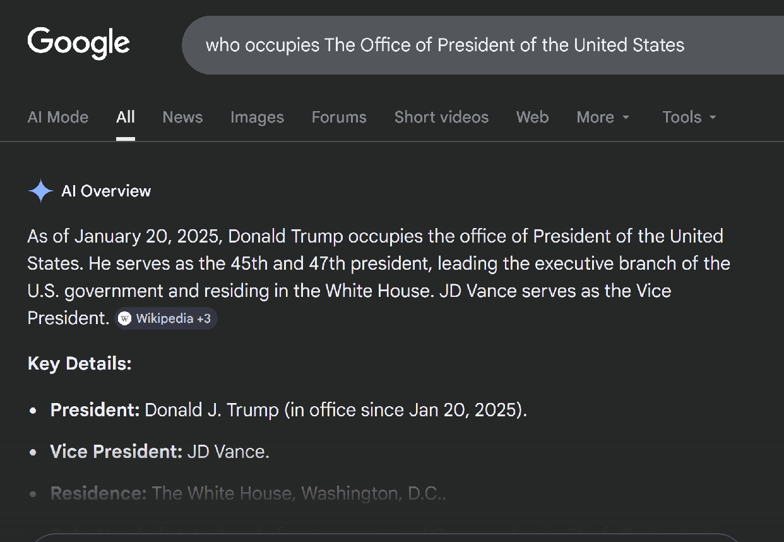Click the Residence: The White House bullet
The height and width of the screenshot is (542, 784).
pos(248,493)
